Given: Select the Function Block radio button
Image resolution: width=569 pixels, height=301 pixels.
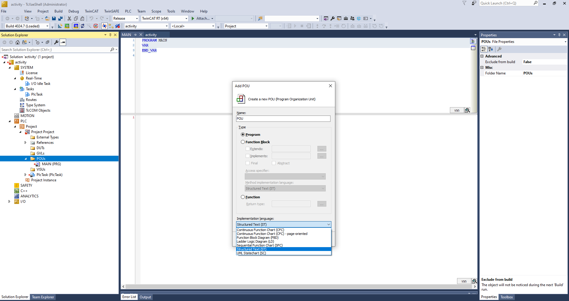Looking at the screenshot, I should 243,142.
